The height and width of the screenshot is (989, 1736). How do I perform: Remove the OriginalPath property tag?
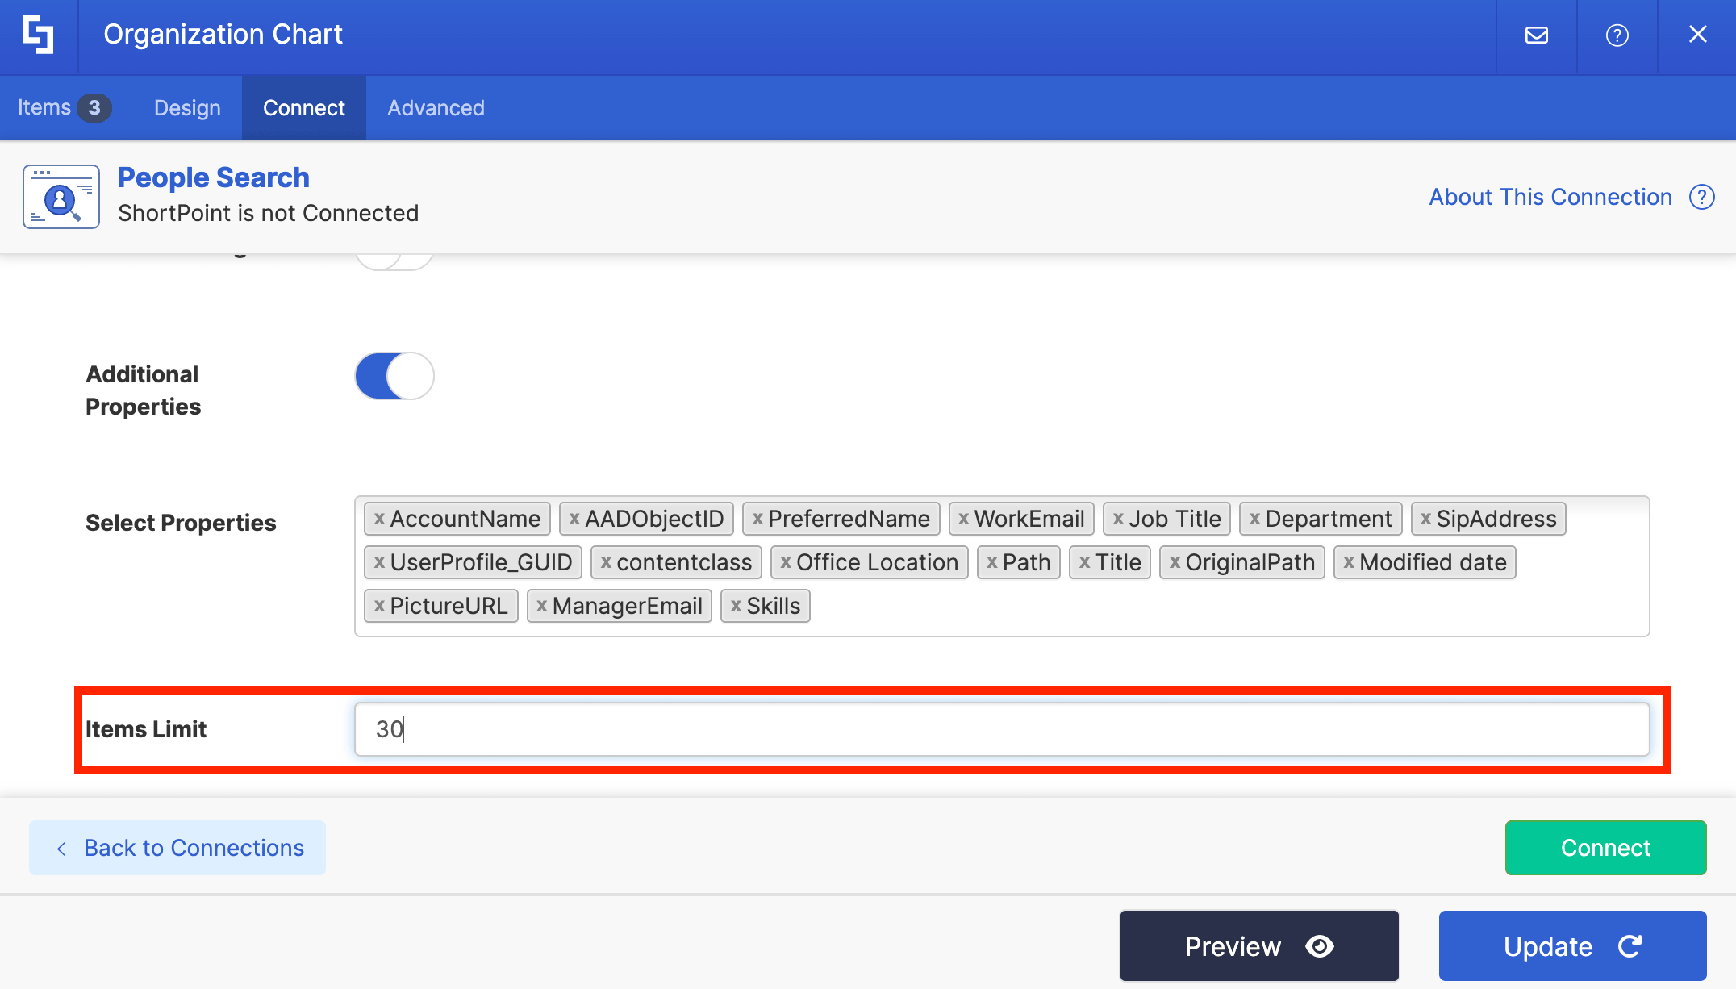[x=1175, y=563]
